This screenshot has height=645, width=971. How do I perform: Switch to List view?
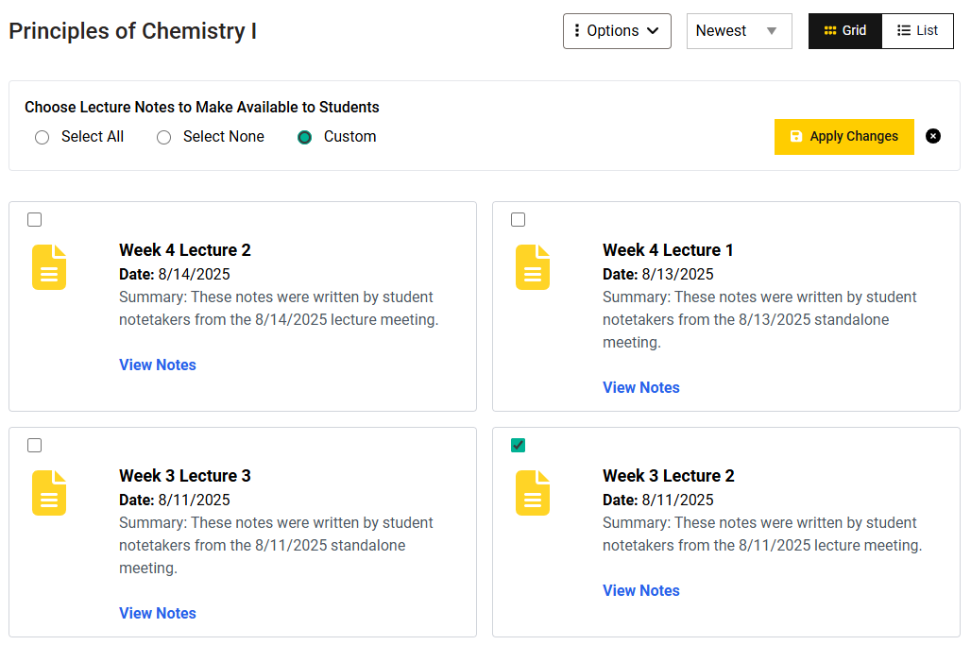tap(917, 31)
